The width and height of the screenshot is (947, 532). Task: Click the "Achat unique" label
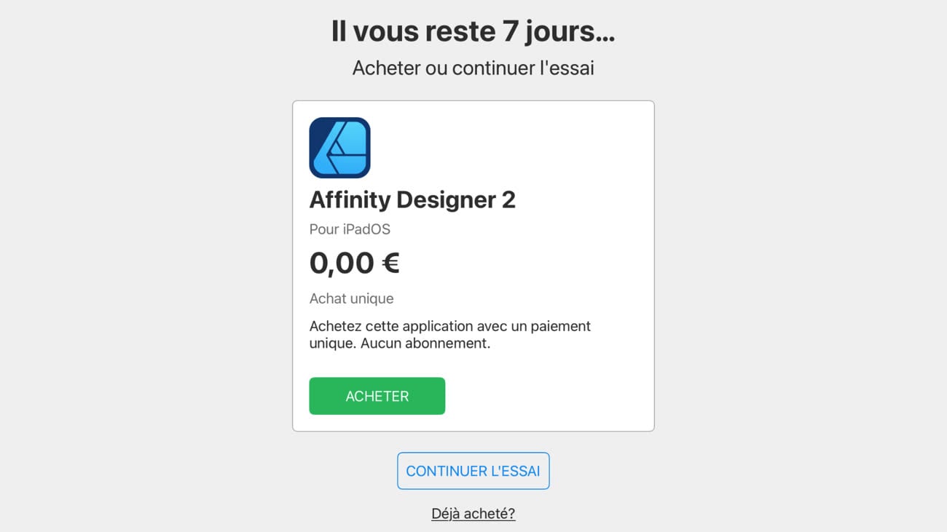[351, 298]
